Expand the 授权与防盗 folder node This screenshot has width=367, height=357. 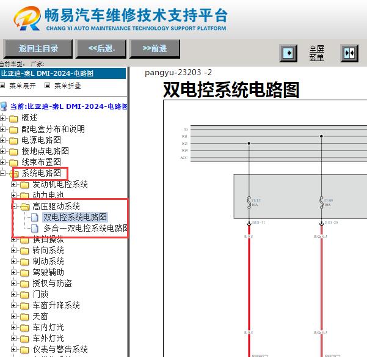pos(13,284)
